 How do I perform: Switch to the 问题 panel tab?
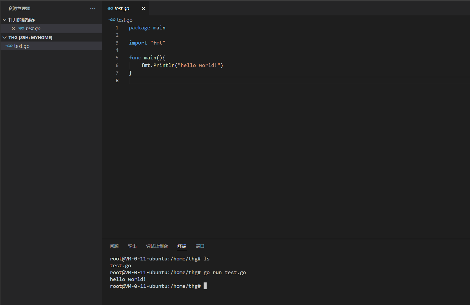pyautogui.click(x=114, y=246)
